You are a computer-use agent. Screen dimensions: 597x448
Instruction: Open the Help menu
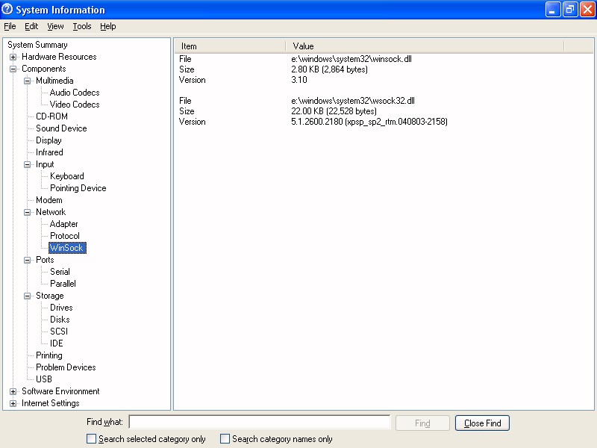click(107, 26)
